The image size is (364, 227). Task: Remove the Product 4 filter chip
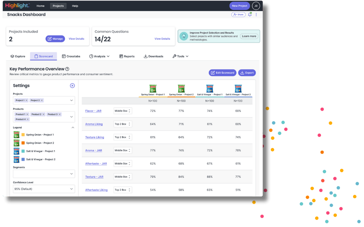coord(27,119)
